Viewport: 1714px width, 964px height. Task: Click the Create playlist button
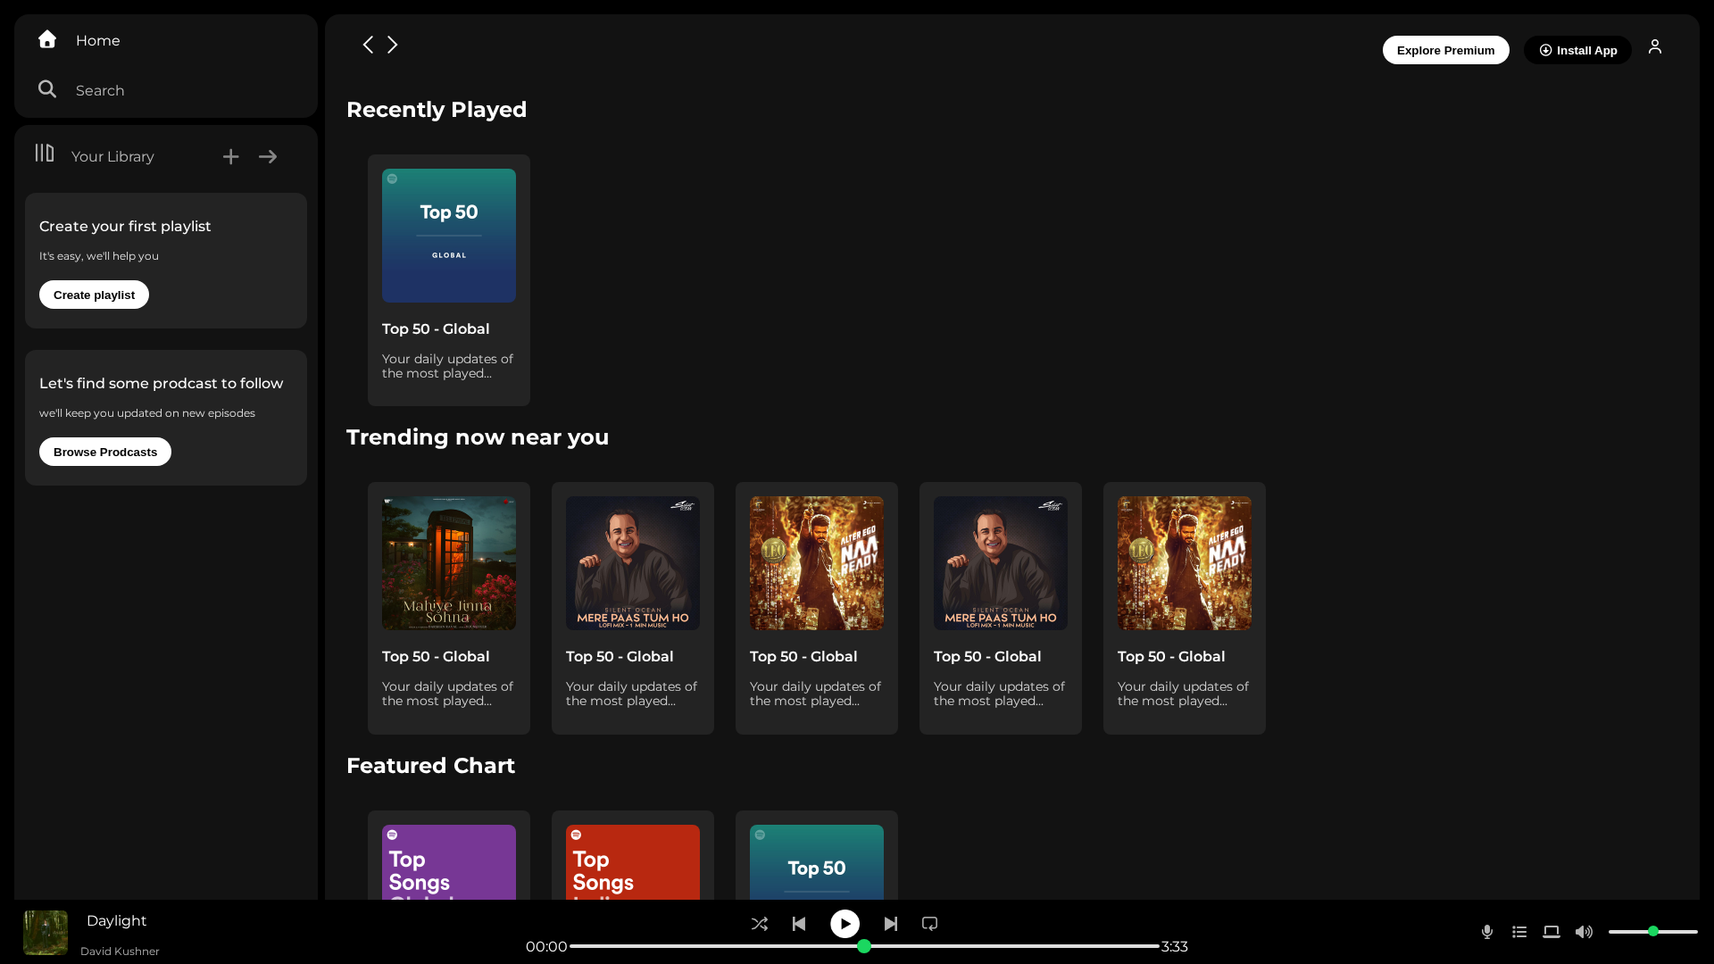[x=94, y=295]
